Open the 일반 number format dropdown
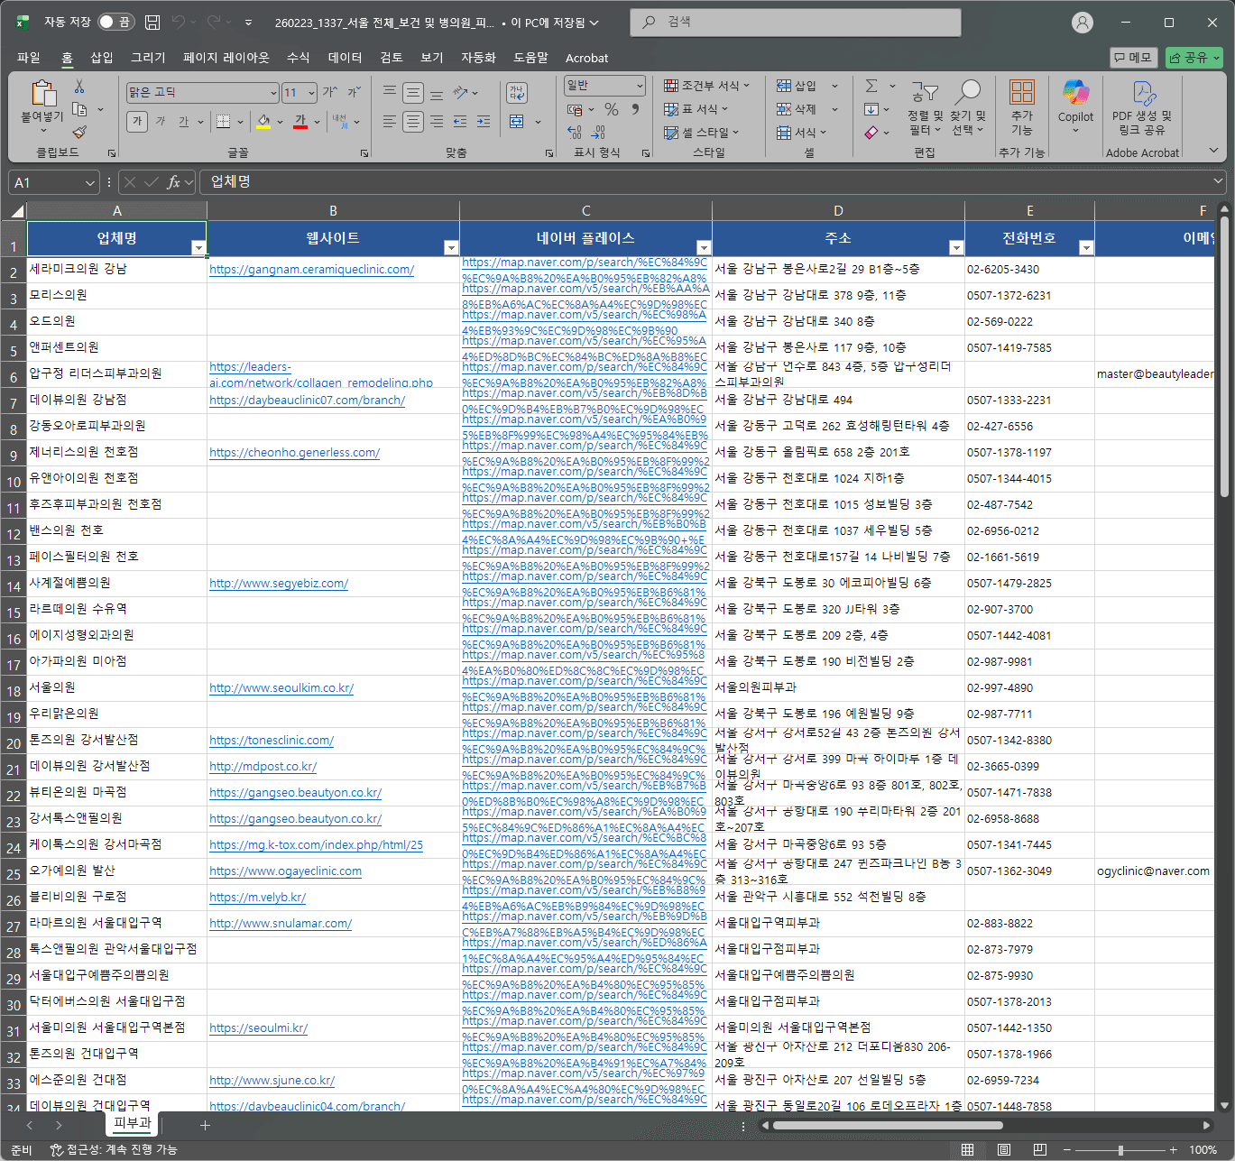Screen dimensions: 1235x1161 pyautogui.click(x=640, y=86)
